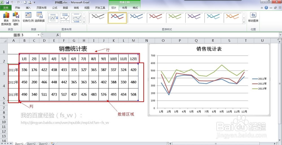Apply the all-blue chart style
This screenshot has height=145, width=282.
(x=136, y=18)
